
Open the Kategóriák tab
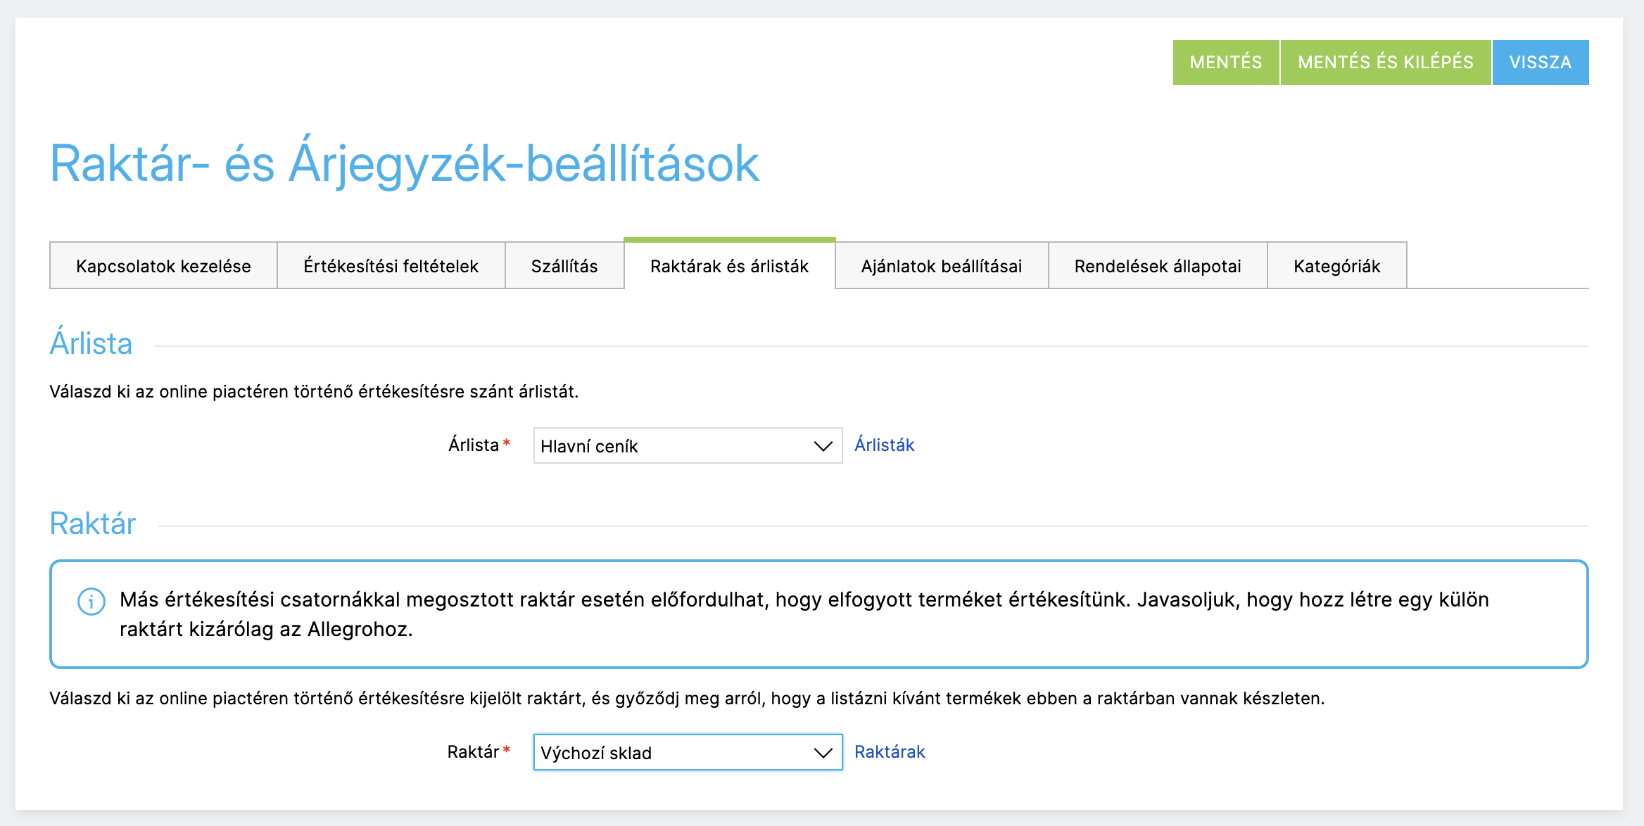(1336, 266)
